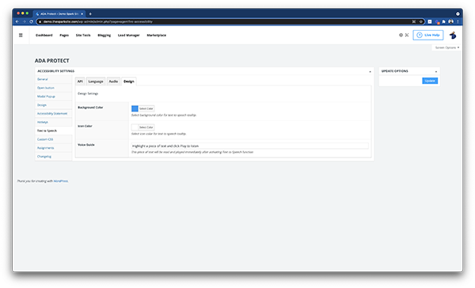Open the WordPress footer link
The width and height of the screenshot is (475, 288).
tap(61, 181)
